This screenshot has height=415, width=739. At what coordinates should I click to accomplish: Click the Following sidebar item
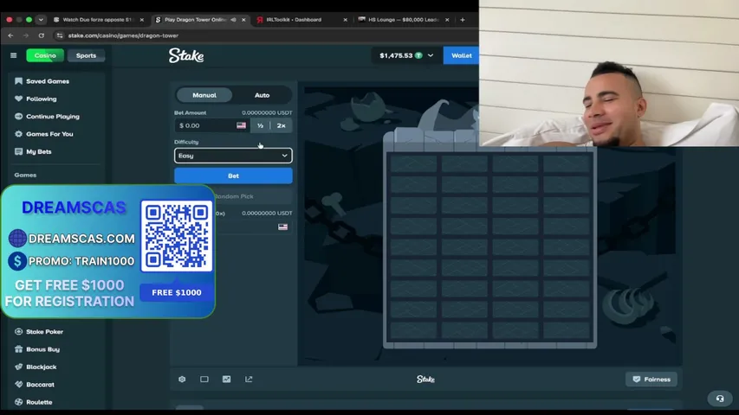[x=42, y=99]
